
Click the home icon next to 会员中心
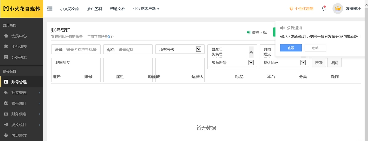coord(6,36)
